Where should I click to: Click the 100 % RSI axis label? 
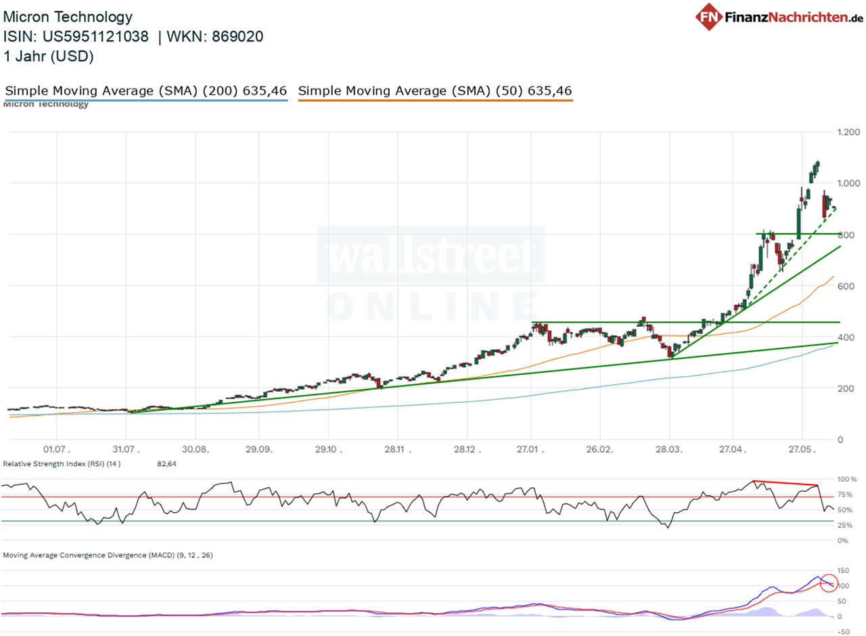pyautogui.click(x=848, y=478)
